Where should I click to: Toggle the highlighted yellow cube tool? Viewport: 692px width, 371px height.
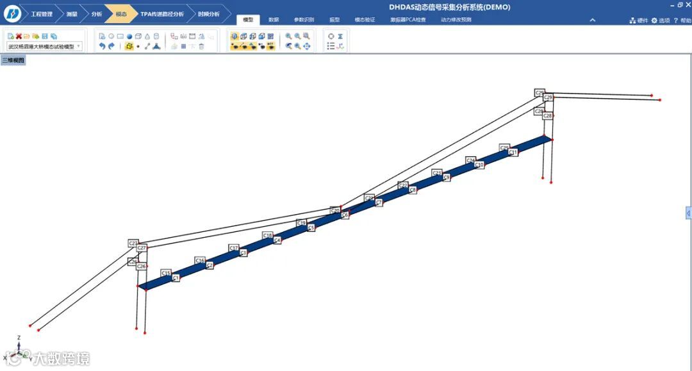pos(129,46)
